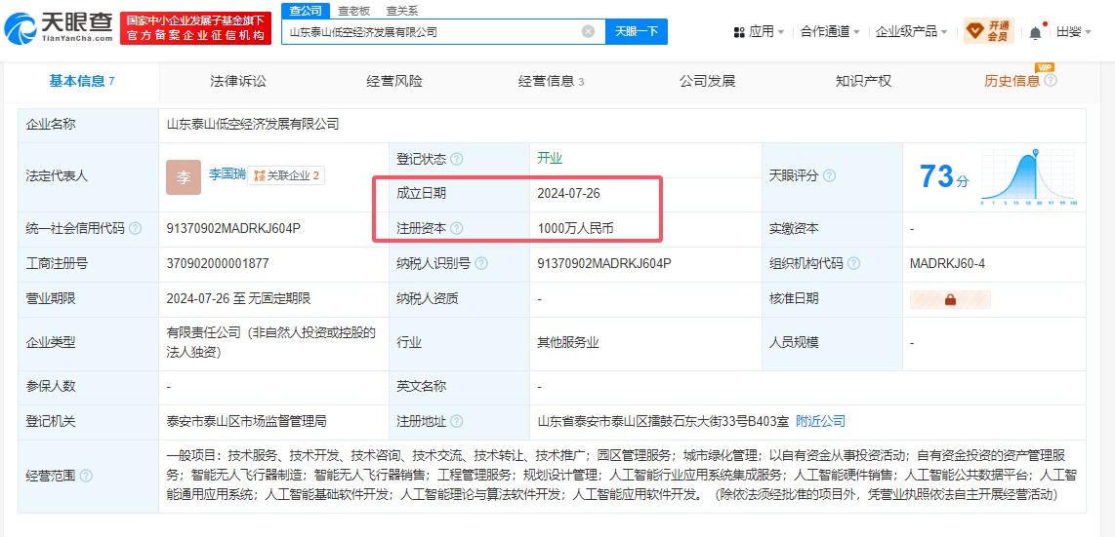The width and height of the screenshot is (1115, 537).
Task: Click help icon next to 注册资本
Action: (457, 228)
